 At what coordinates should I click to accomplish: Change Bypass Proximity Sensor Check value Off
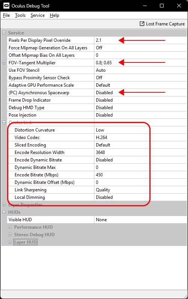click(140, 78)
